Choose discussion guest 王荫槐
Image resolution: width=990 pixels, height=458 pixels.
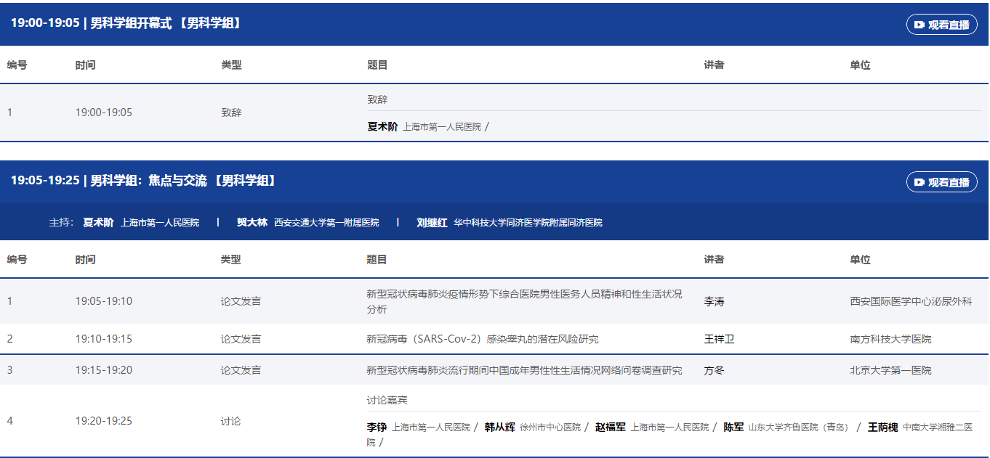(x=882, y=427)
